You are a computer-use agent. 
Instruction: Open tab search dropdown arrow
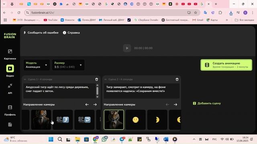4,4
